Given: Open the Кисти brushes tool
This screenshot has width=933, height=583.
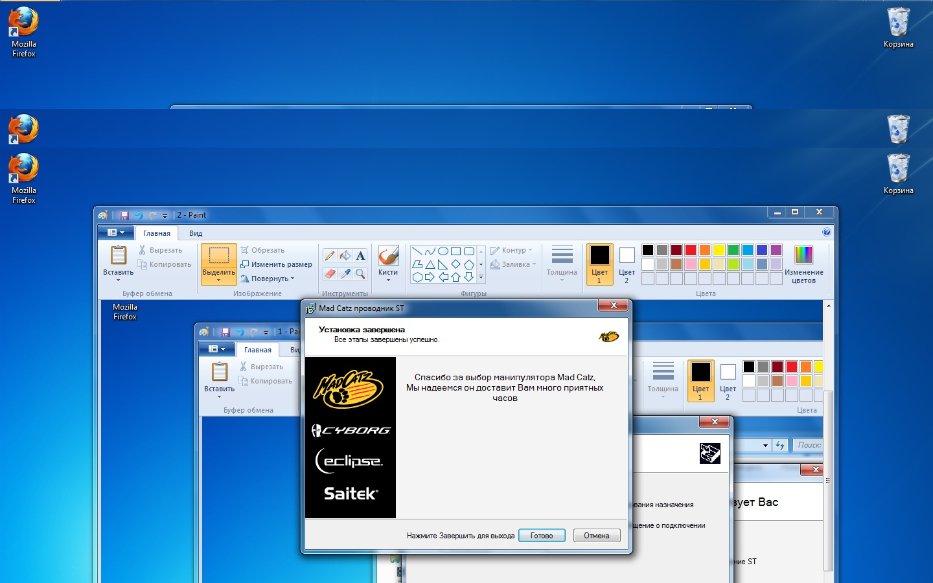Looking at the screenshot, I should point(388,264).
